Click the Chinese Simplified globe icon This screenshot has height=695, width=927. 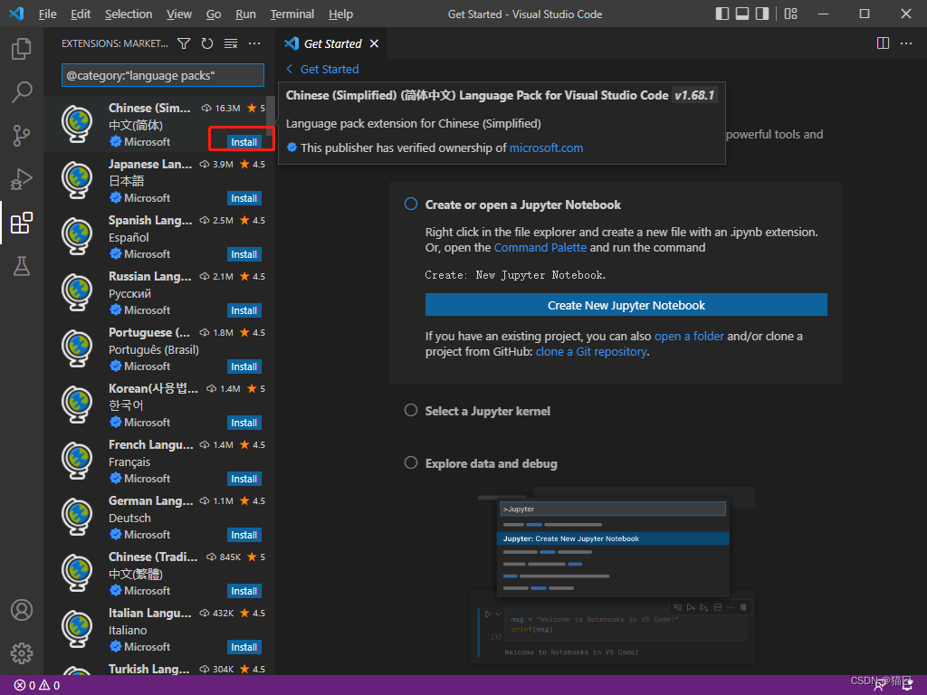(78, 124)
